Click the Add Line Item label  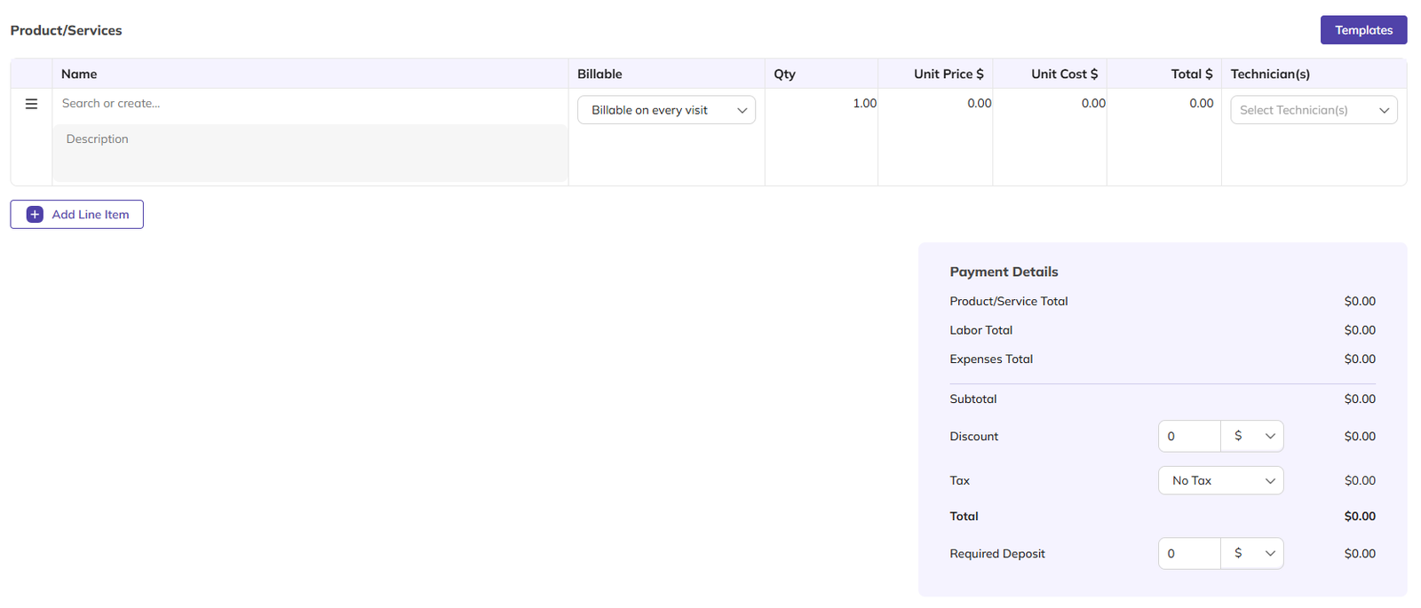click(91, 214)
